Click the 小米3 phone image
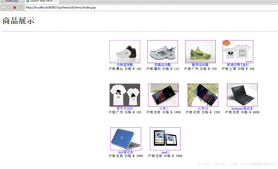The width and height of the screenshot is (278, 169). (x=163, y=95)
